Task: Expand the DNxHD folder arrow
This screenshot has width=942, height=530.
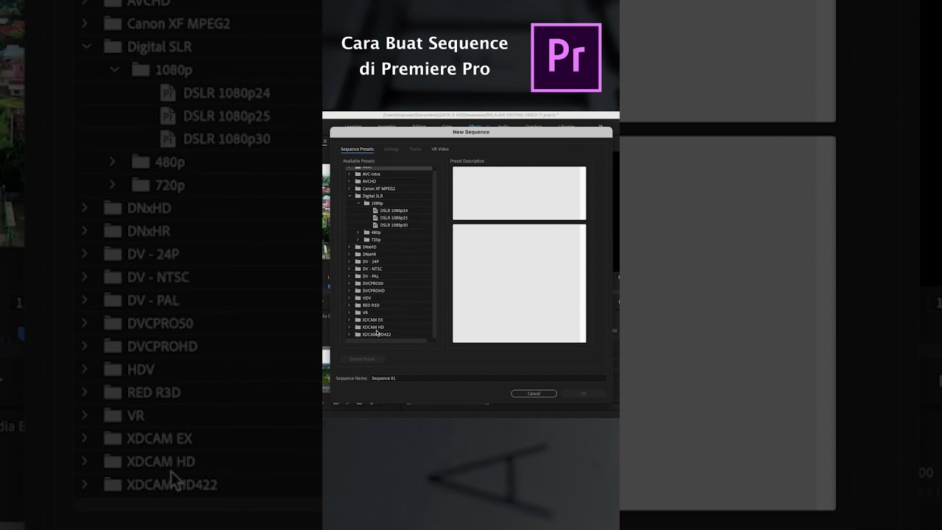Action: [x=349, y=247]
